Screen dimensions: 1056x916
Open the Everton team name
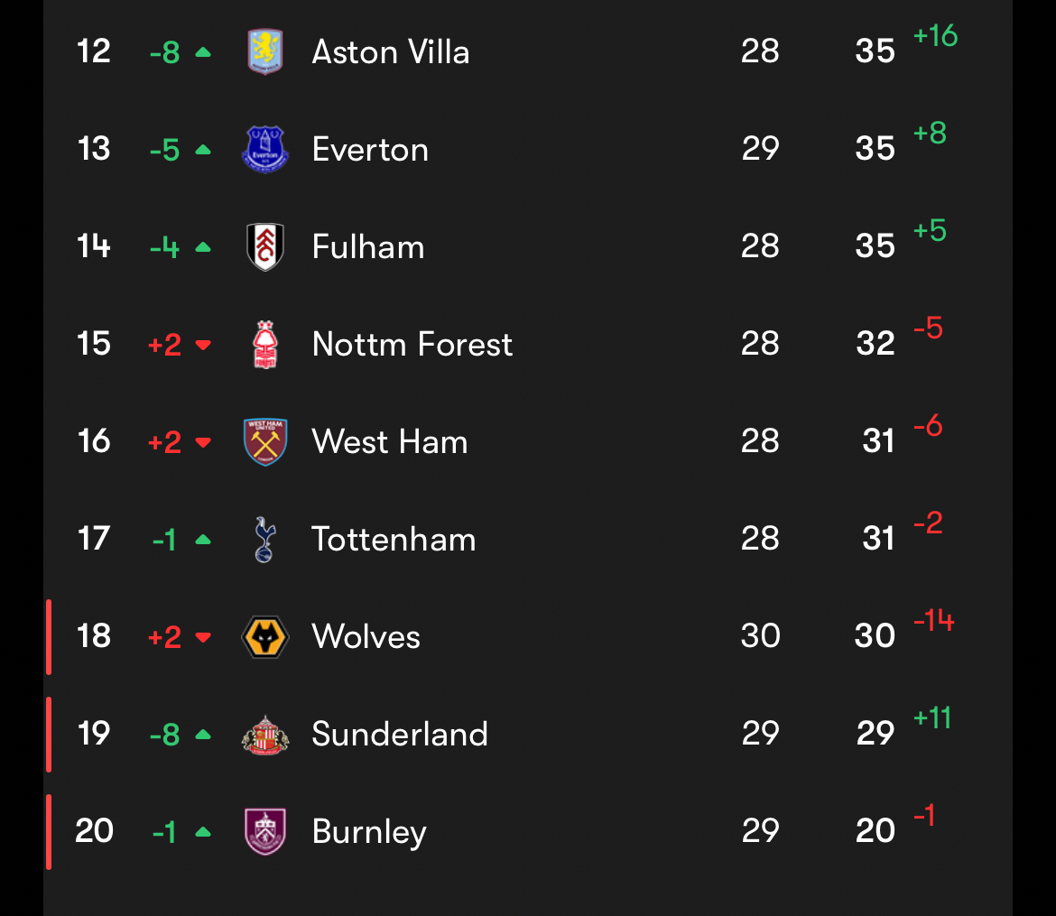pos(370,150)
